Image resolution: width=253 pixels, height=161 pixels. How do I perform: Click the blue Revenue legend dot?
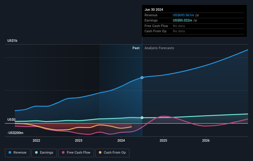(10, 152)
